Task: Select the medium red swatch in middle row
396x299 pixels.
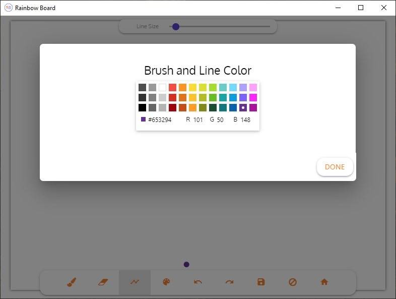Action: [172, 97]
